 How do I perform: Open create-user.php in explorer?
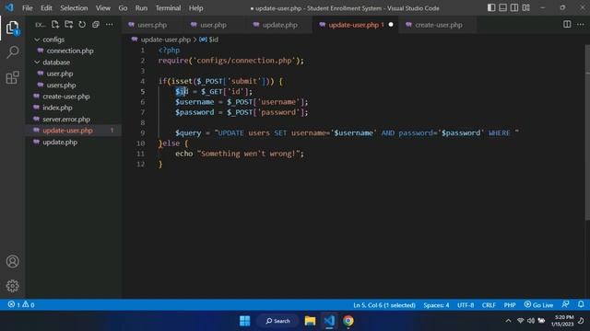coord(66,97)
